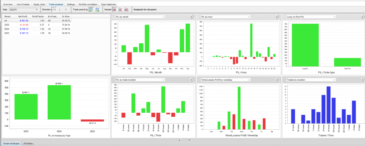Click the close time trade period icon
365x146 pixels.
point(97,9)
